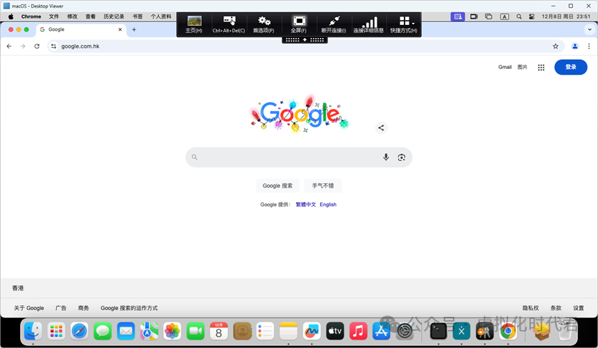598x348 pixels.
Task: Click the screen recording camera menu bar icon
Action: tap(474, 17)
